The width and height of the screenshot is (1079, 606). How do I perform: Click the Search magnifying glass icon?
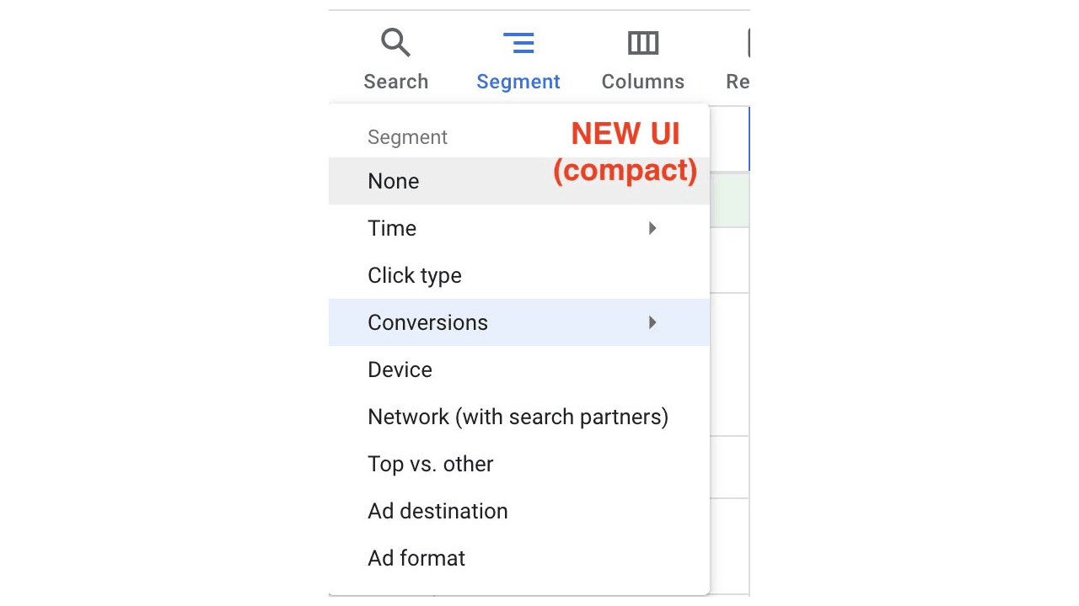pyautogui.click(x=395, y=42)
